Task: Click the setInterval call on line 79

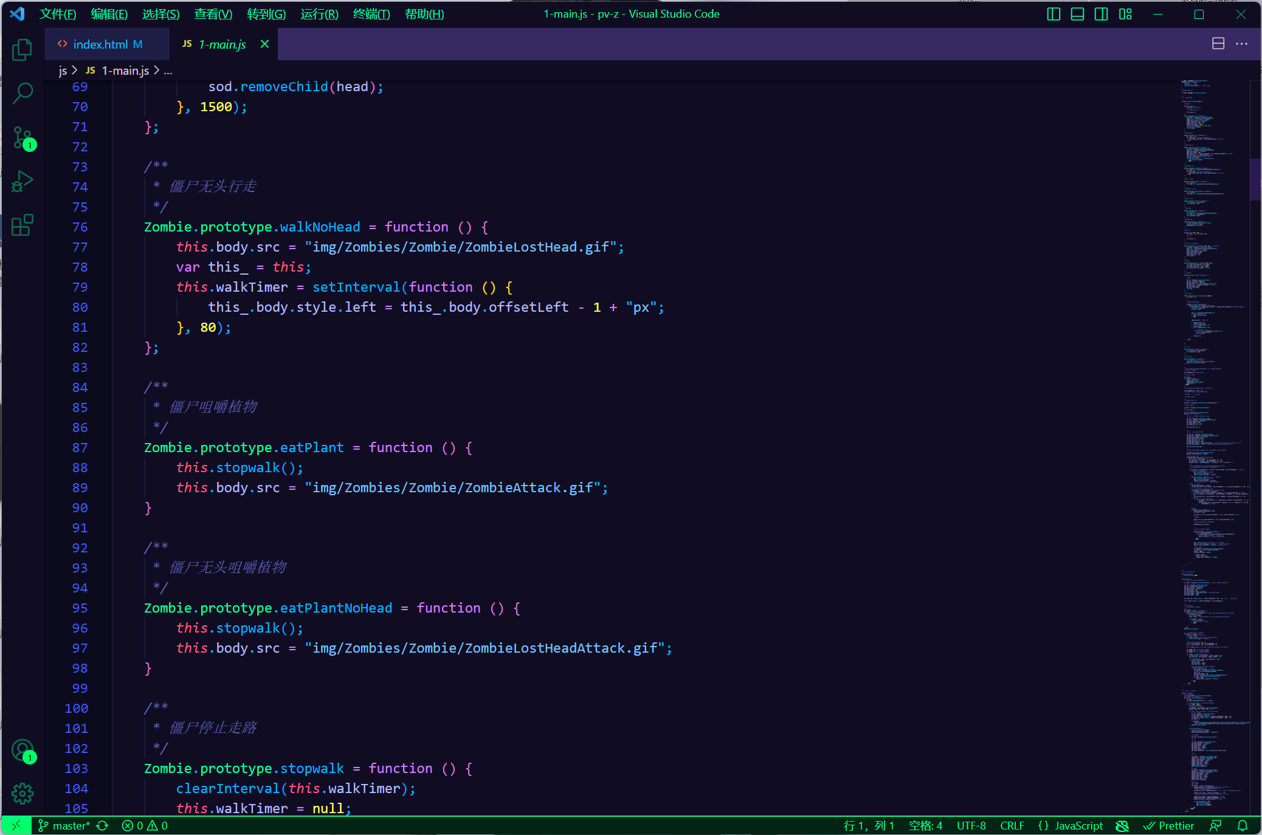Action: tap(356, 287)
